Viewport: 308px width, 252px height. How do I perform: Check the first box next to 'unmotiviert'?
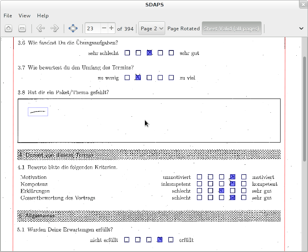point(199,177)
